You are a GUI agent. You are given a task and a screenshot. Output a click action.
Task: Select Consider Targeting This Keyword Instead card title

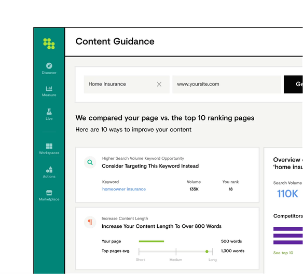pyautogui.click(x=150, y=166)
